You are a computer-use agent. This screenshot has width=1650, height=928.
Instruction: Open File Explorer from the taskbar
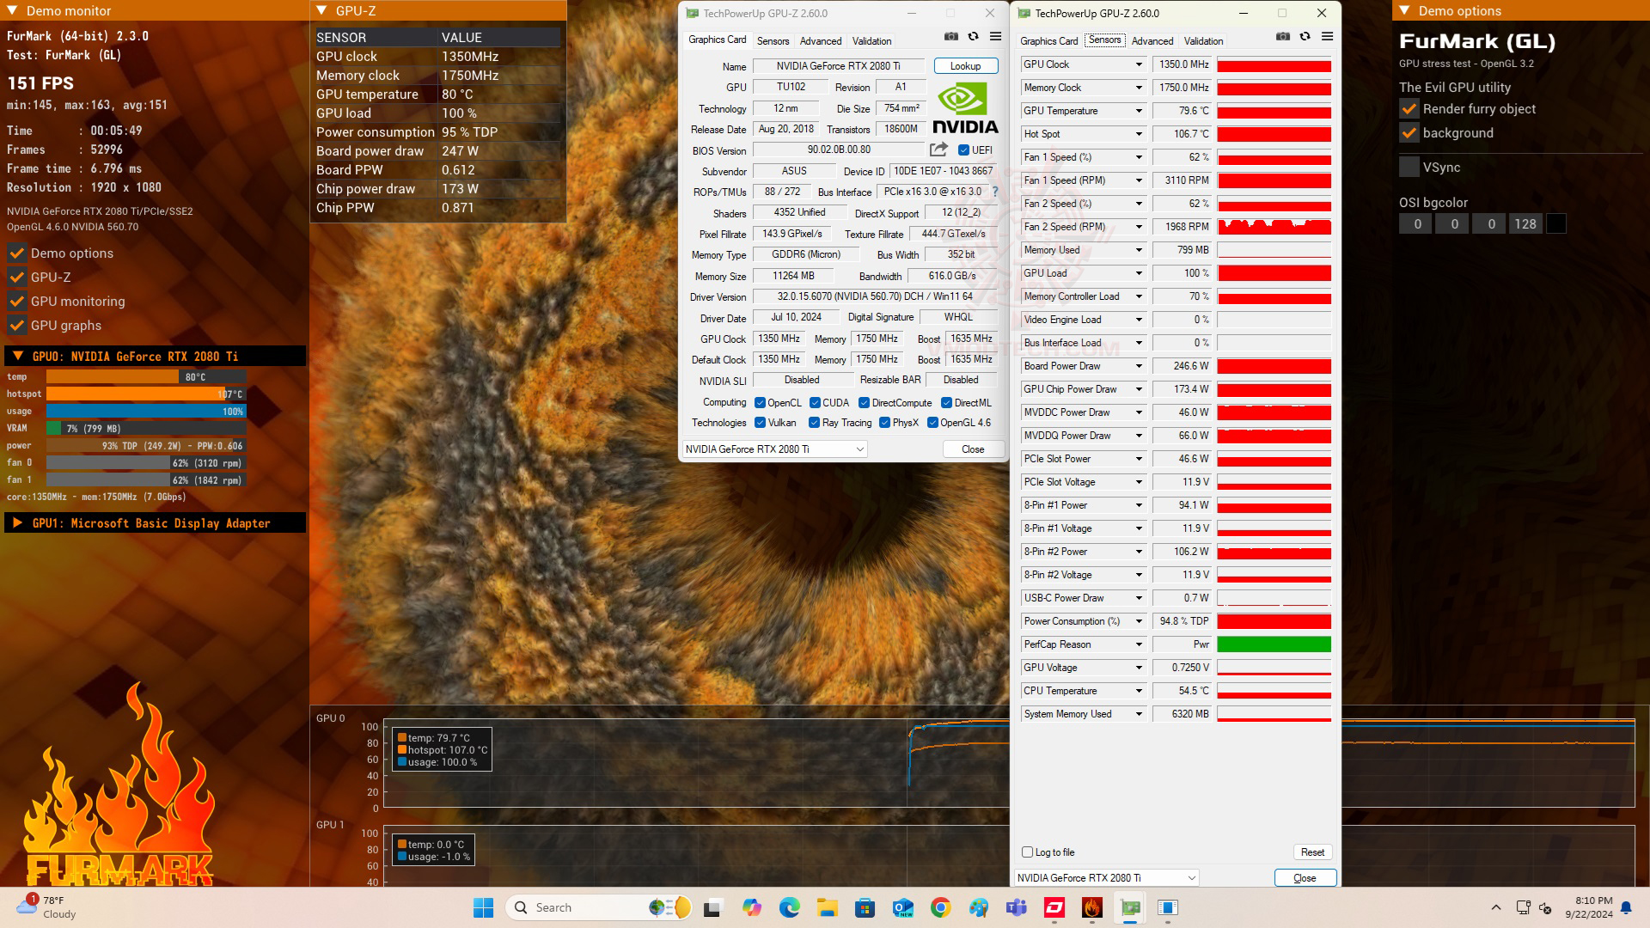coord(827,907)
